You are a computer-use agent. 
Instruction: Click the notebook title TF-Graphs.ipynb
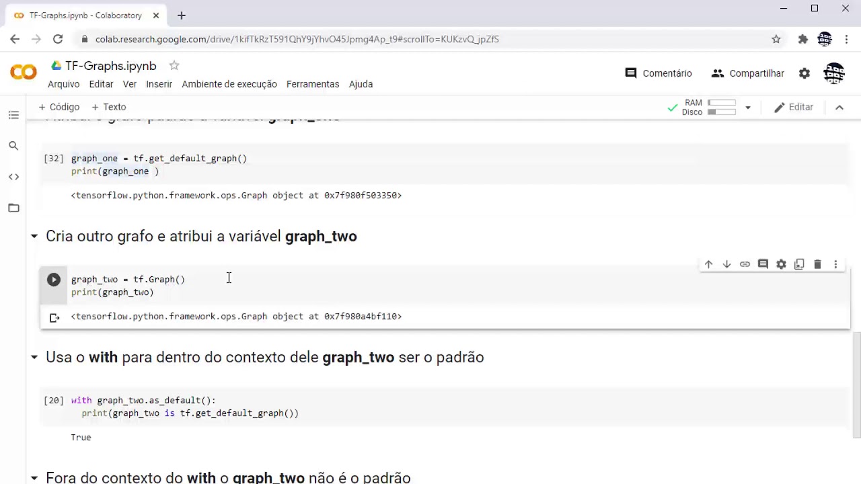[x=111, y=65]
